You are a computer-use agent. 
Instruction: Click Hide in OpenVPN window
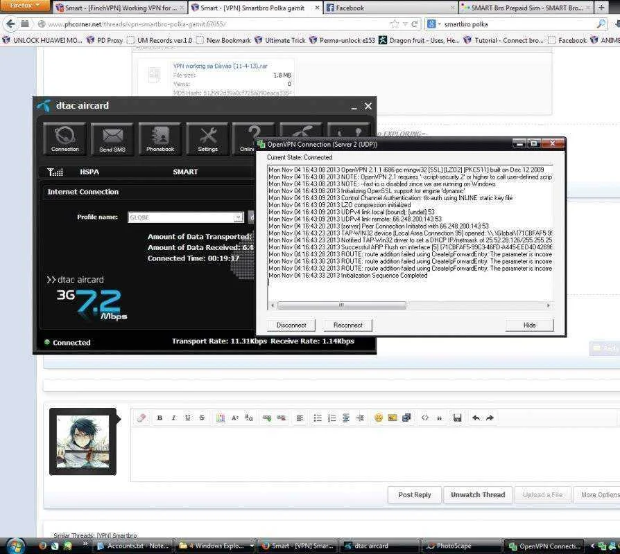point(529,325)
